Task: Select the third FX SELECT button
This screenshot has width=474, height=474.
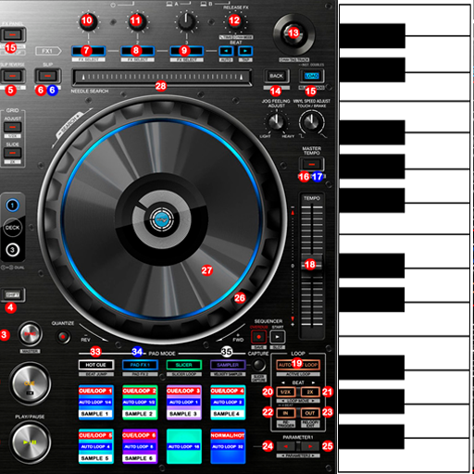Action: (186, 51)
